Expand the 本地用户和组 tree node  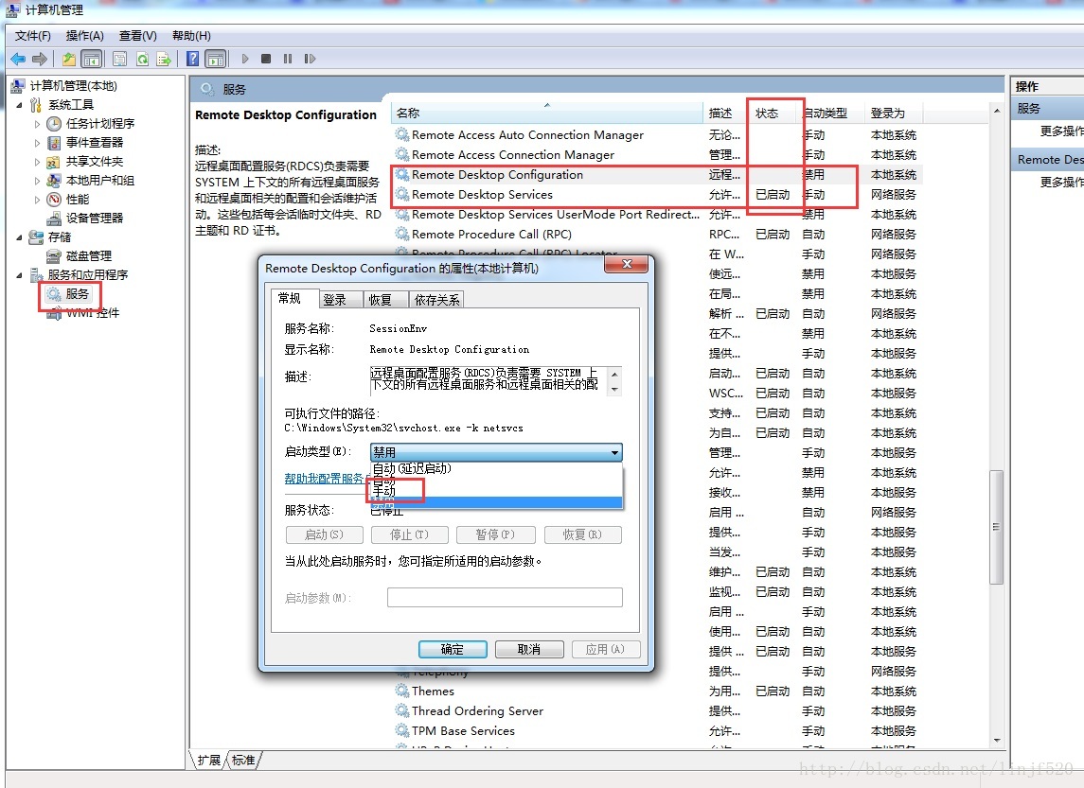[x=37, y=181]
